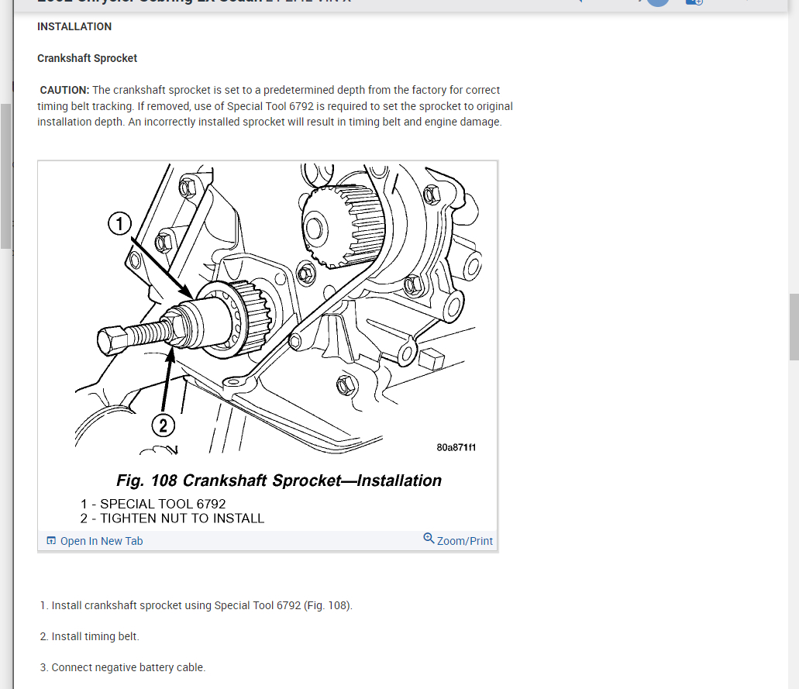Click the blue circular button in header
The height and width of the screenshot is (689, 799).
point(658,2)
